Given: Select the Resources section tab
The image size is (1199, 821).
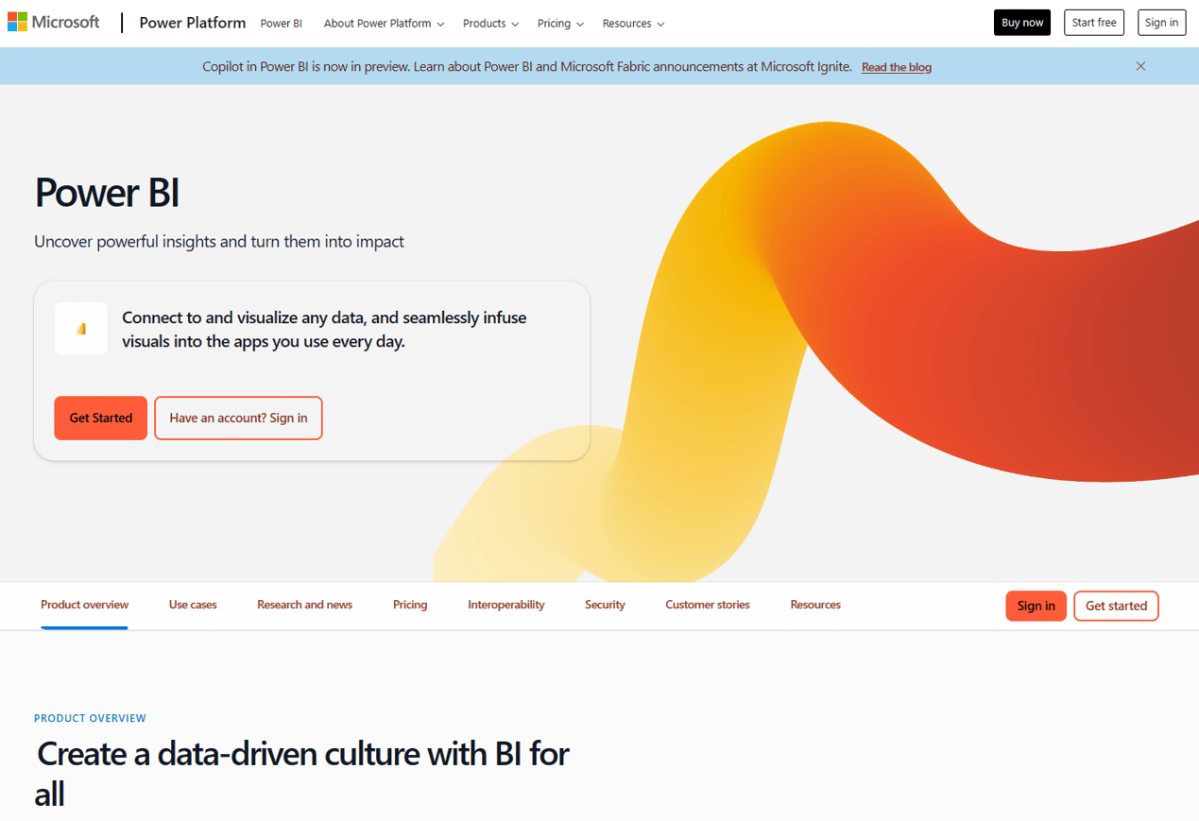Looking at the screenshot, I should point(815,605).
